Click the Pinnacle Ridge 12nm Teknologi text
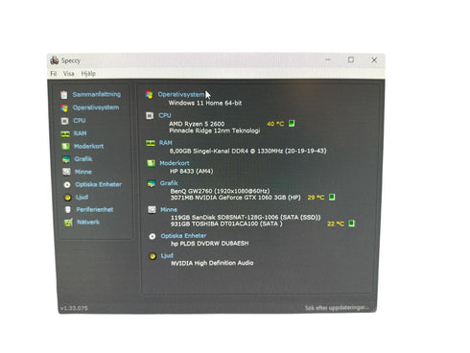Screen dimensions: 470x353 [x=215, y=130]
